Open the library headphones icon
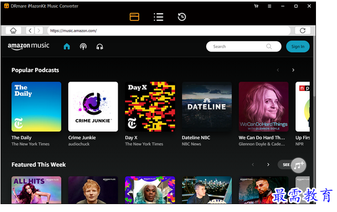This screenshot has width=337, height=212. point(99,46)
